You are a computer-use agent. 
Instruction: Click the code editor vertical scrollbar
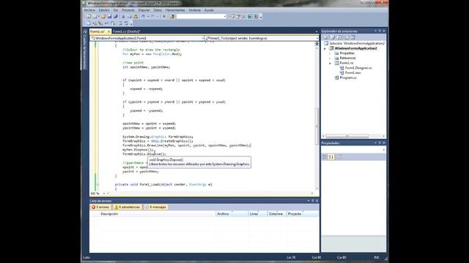coord(317,126)
